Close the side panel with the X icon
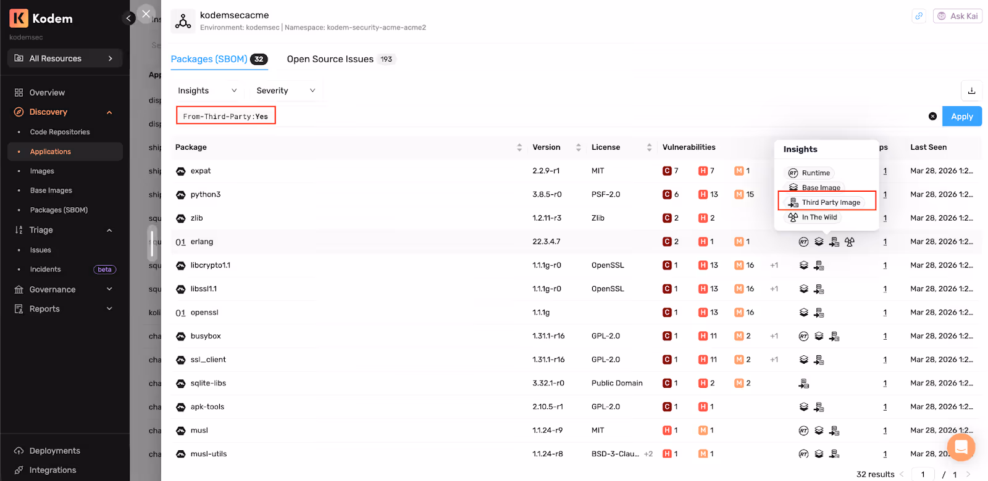The image size is (988, 481). click(146, 14)
